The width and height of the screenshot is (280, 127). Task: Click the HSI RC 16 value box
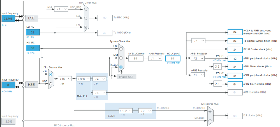[33, 48]
